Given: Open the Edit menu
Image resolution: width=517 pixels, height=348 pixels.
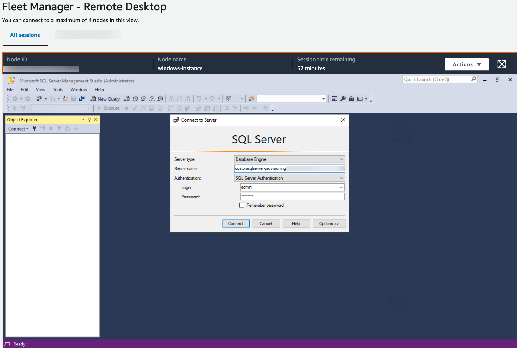Looking at the screenshot, I should 25,90.
